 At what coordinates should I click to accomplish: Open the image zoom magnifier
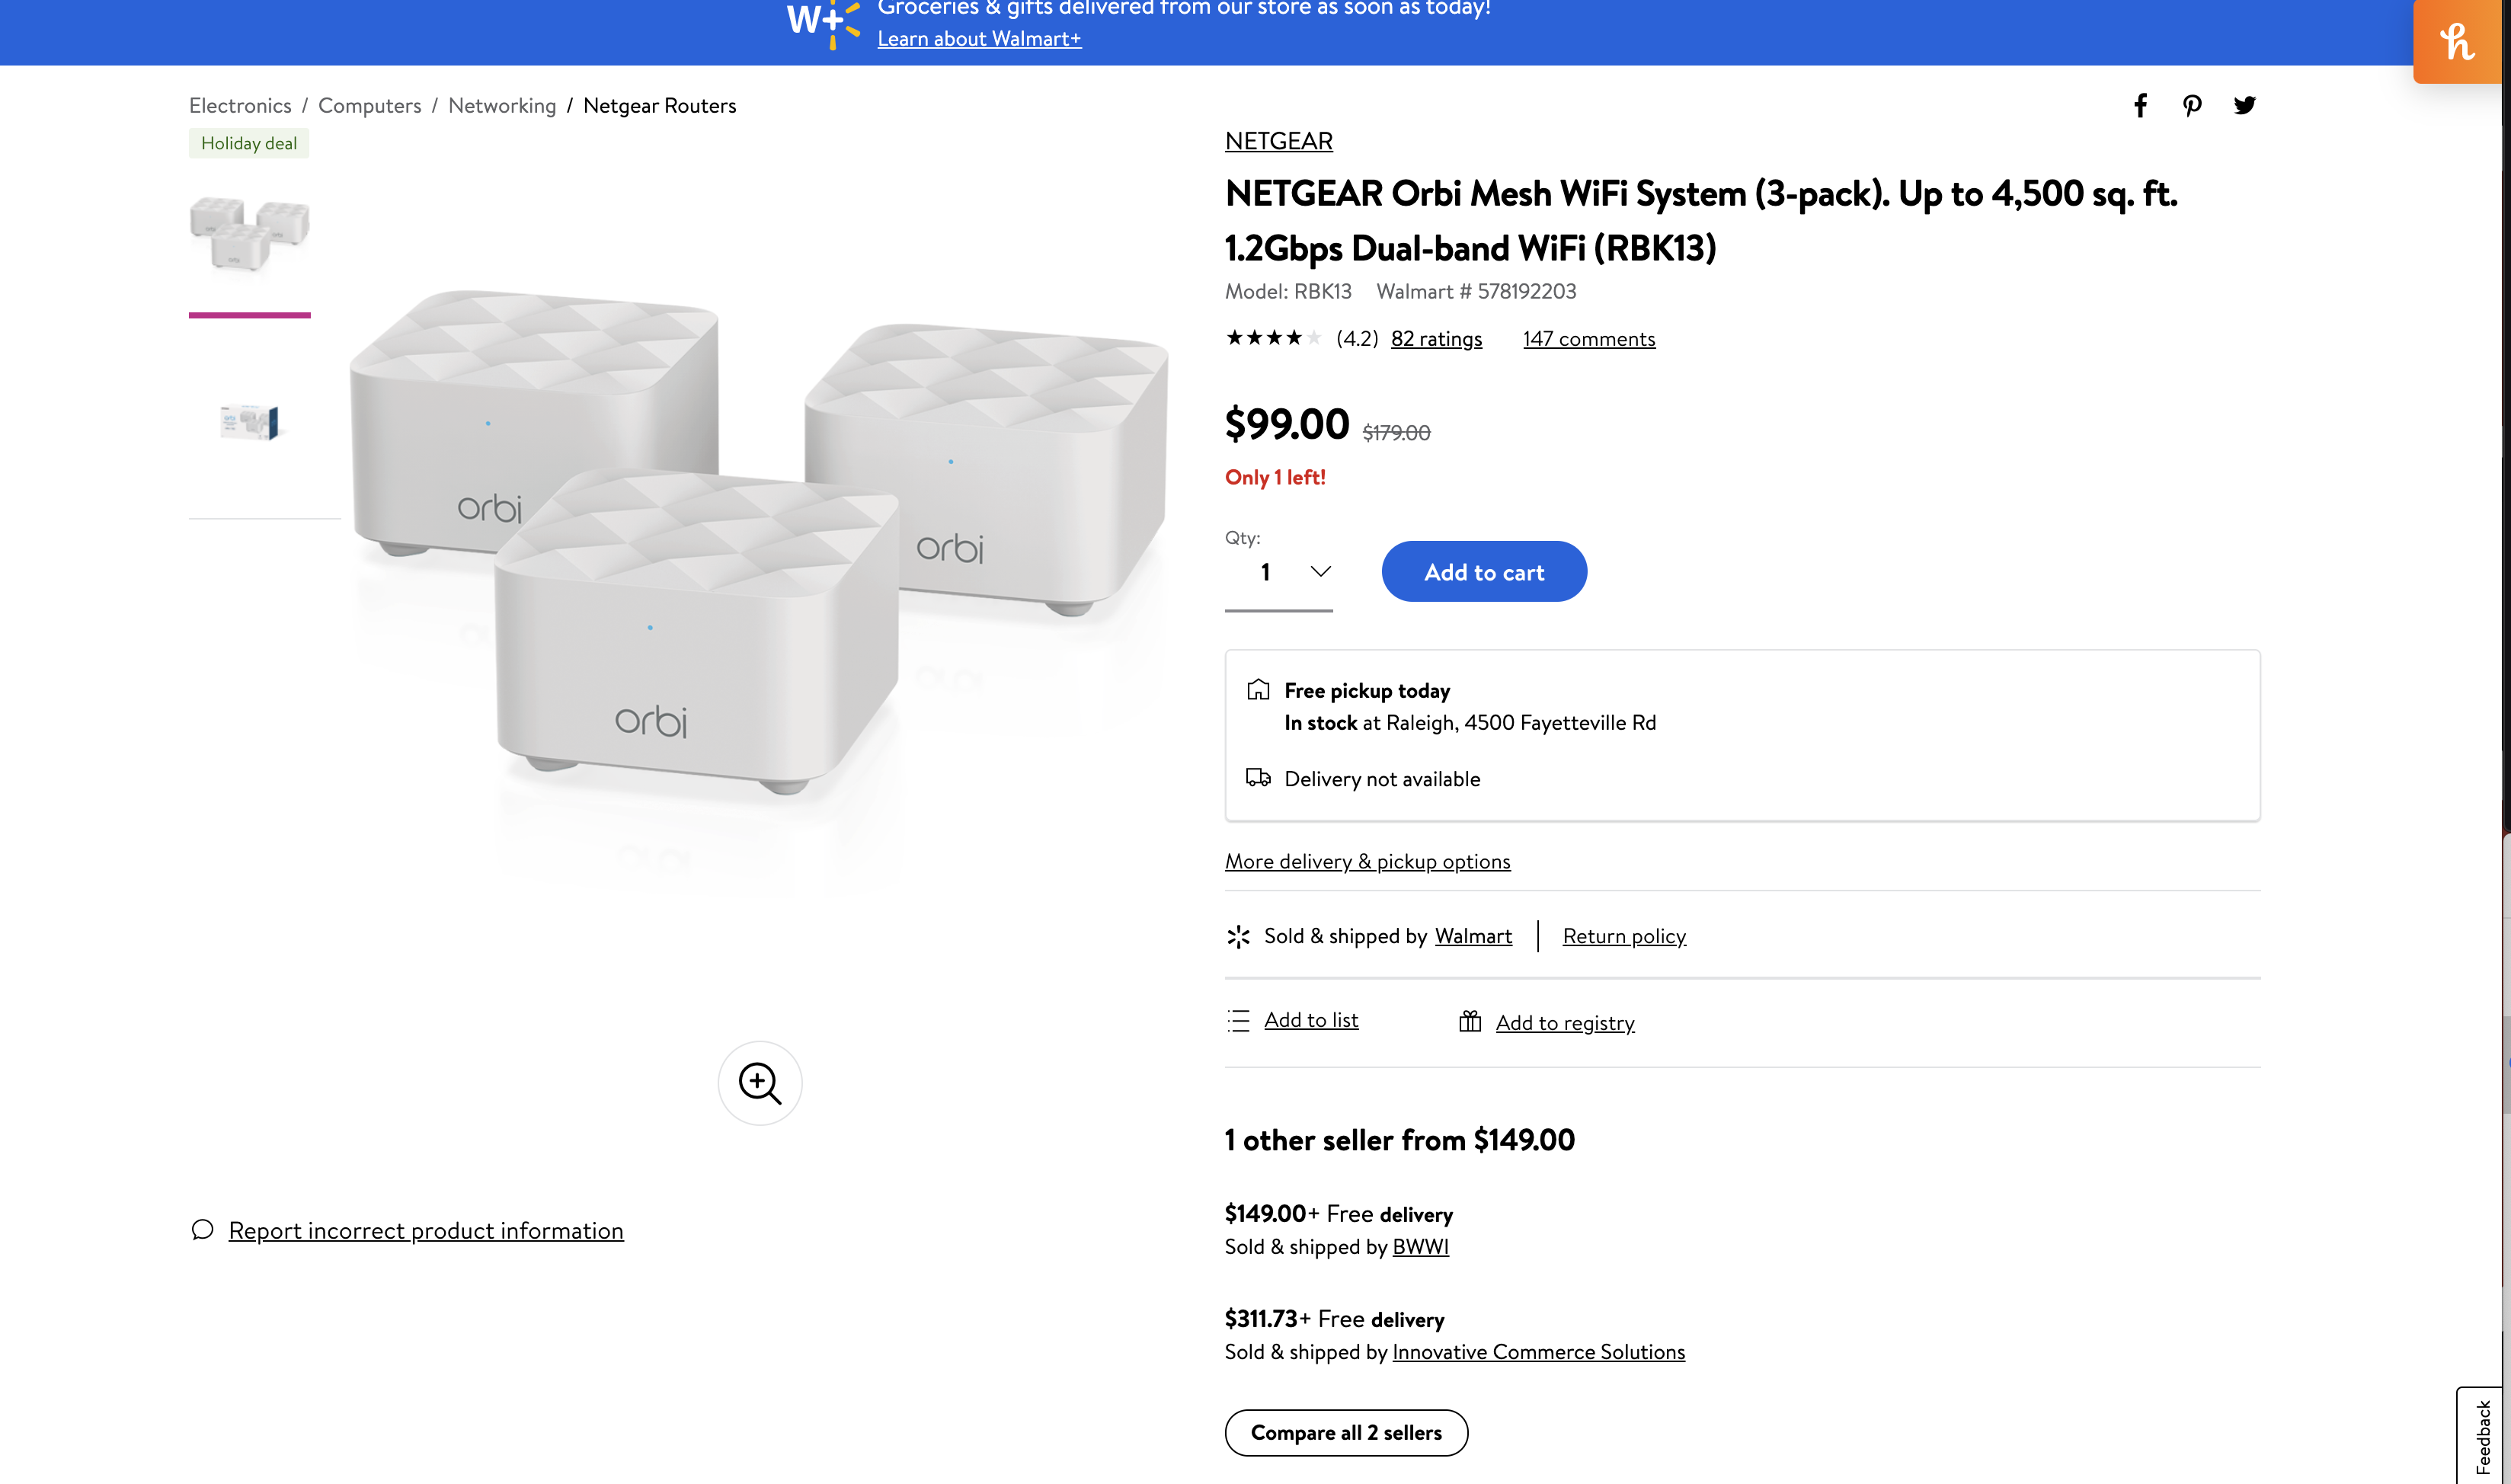[x=759, y=1082]
